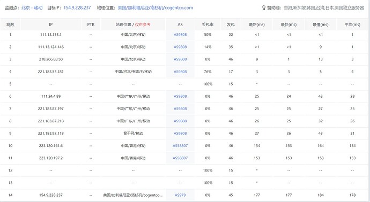This screenshot has height=202, width=370.
Task: Click the lightbulb icon beside 赞助商
Action: (264, 8)
